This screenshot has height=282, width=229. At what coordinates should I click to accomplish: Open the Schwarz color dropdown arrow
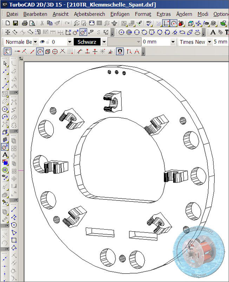[x=104, y=42]
